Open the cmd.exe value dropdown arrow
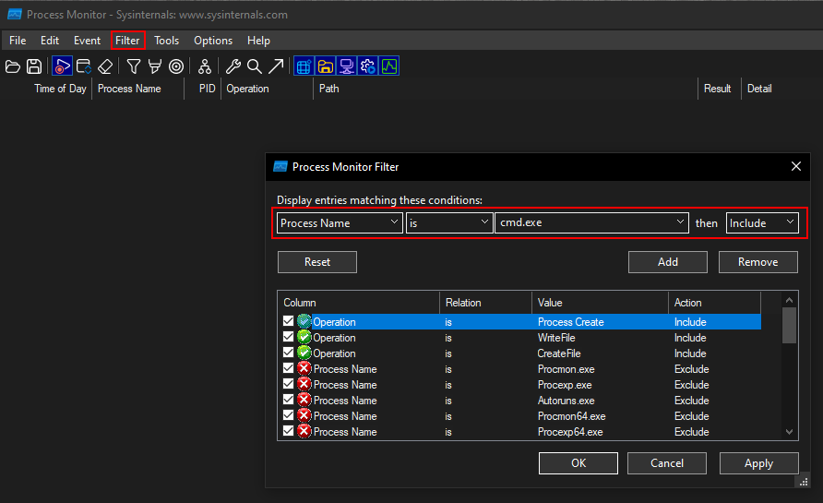The width and height of the screenshot is (823, 503). coord(680,222)
